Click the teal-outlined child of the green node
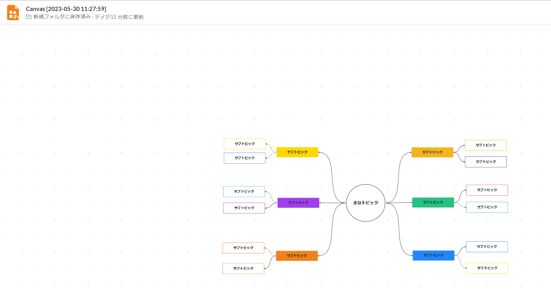This screenshot has height=290, width=551. coord(487,207)
